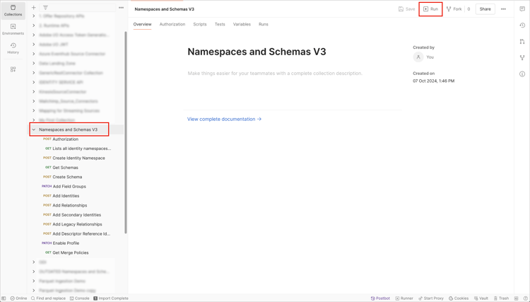Click the filter icon in the collections search field
530x302 pixels.
click(x=45, y=8)
